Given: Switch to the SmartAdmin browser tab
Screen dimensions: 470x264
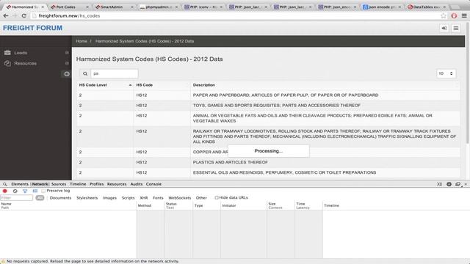Looking at the screenshot, I should pyautogui.click(x=115, y=7).
